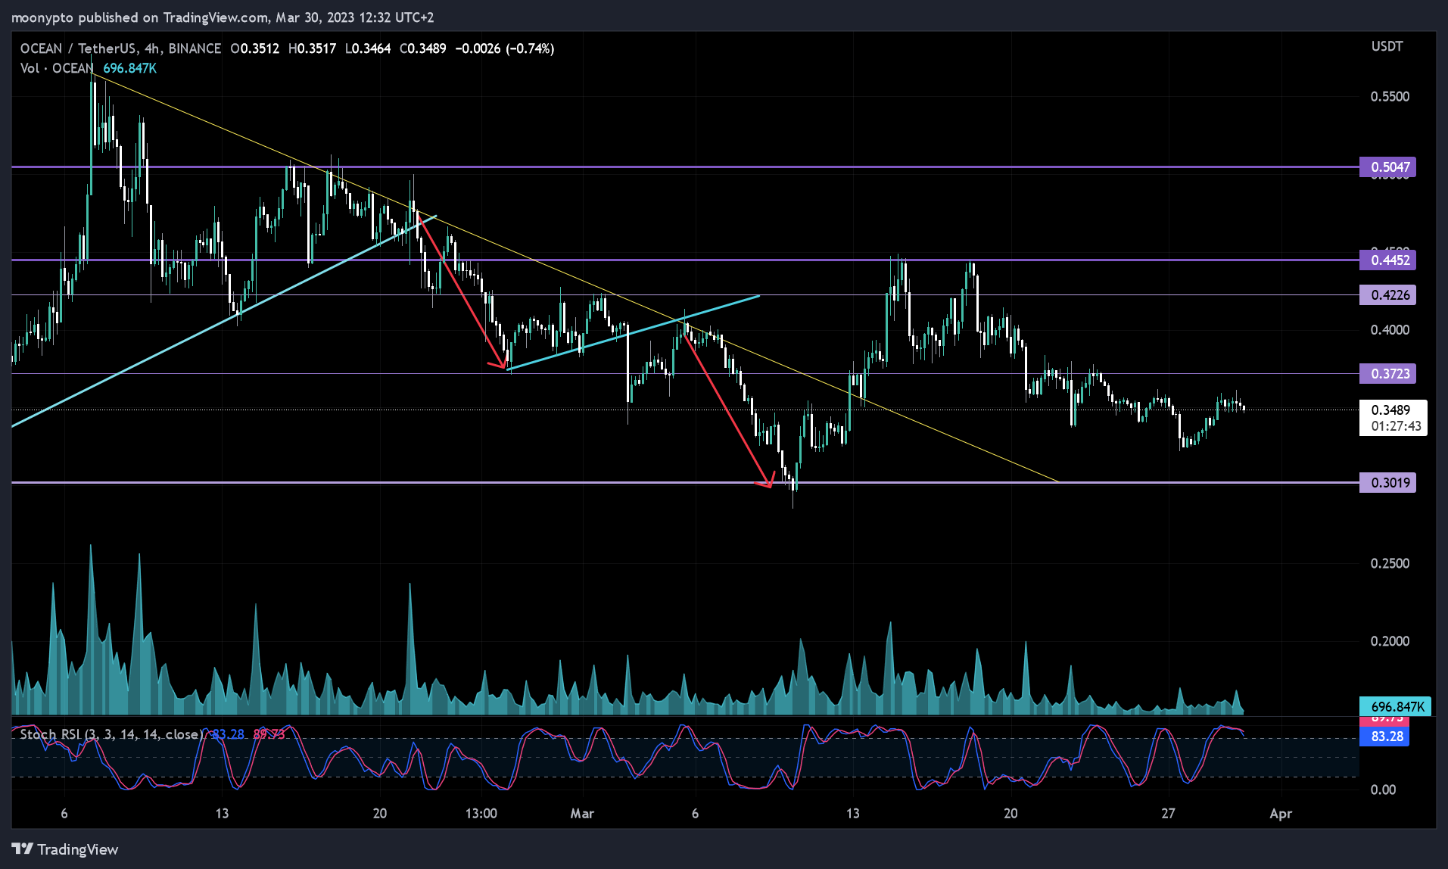Click the USDT currency label
This screenshot has width=1448, height=869.
click(1387, 46)
